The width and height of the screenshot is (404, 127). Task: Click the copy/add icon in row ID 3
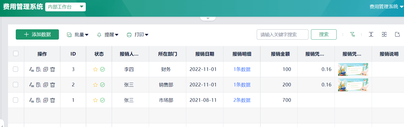pyautogui.click(x=46, y=69)
